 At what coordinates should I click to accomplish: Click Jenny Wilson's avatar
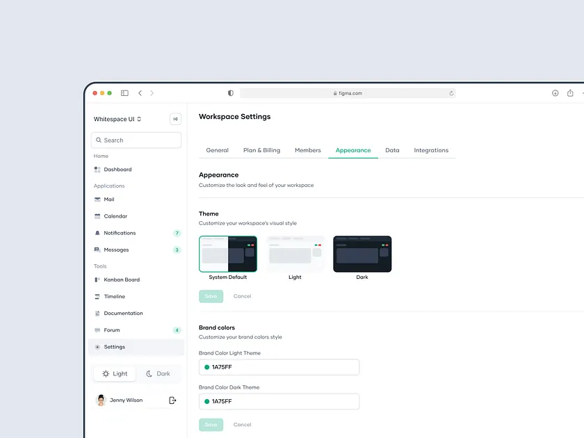point(101,400)
